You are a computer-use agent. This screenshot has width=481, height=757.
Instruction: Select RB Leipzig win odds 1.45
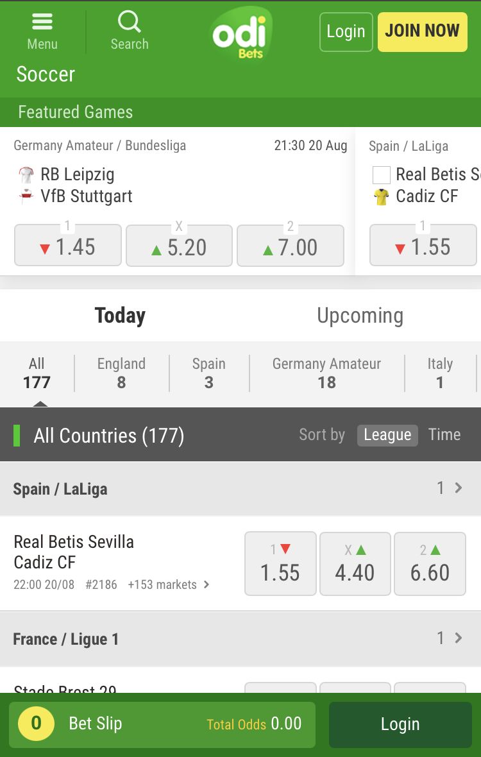click(x=68, y=245)
